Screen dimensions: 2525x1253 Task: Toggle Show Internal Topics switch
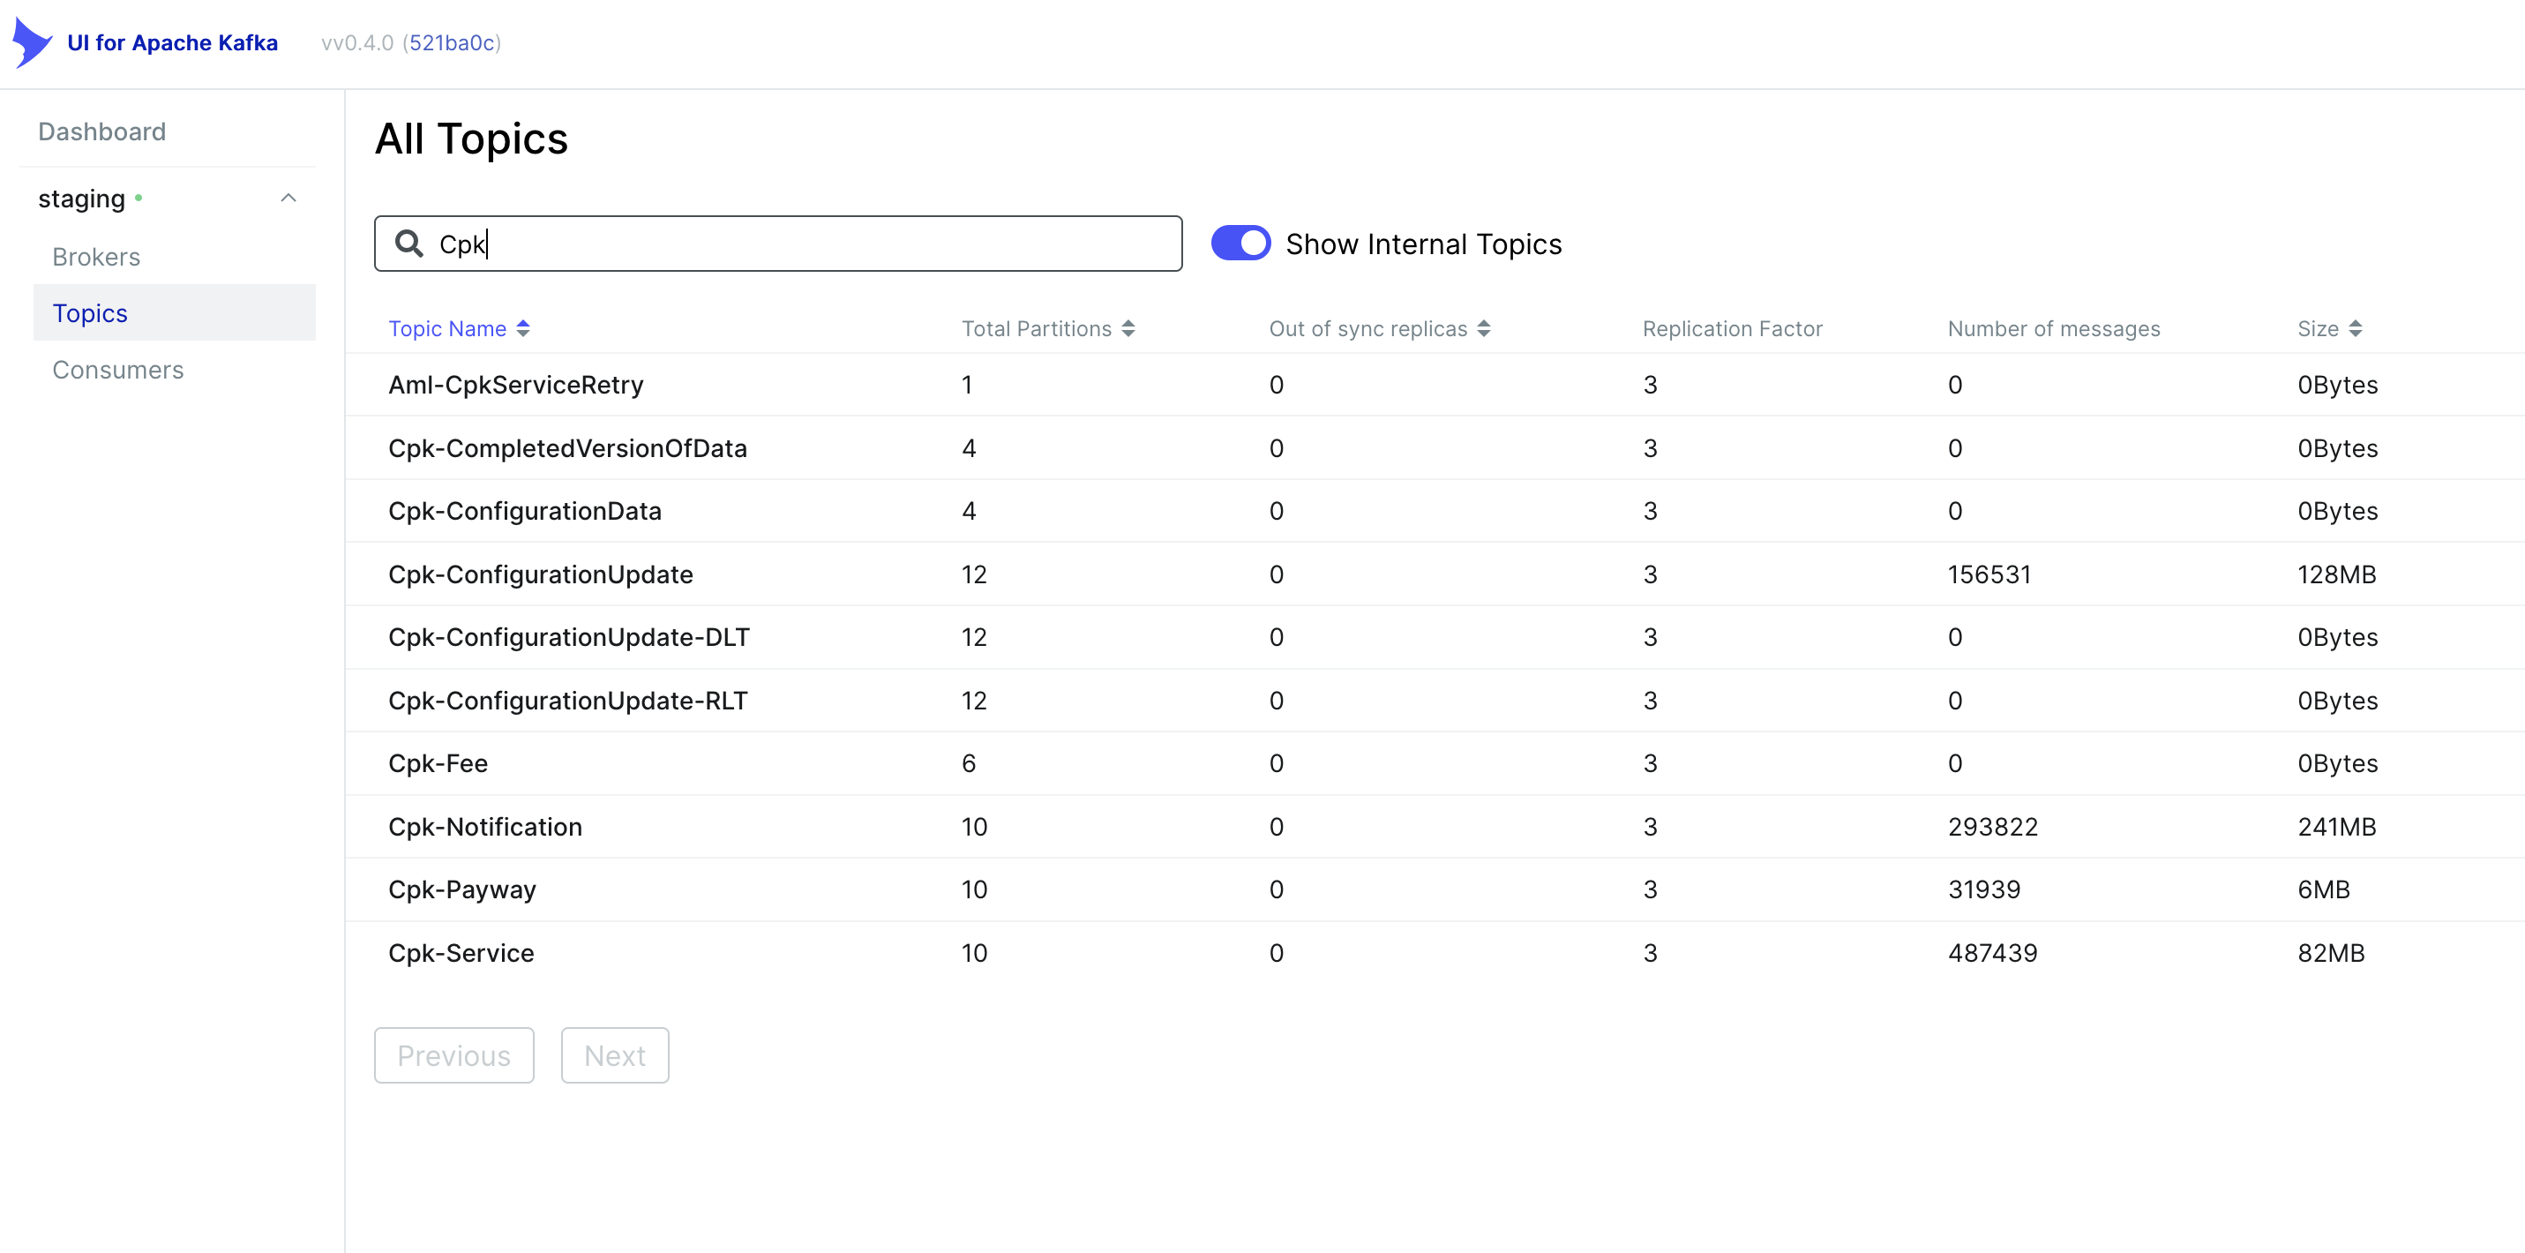1240,244
